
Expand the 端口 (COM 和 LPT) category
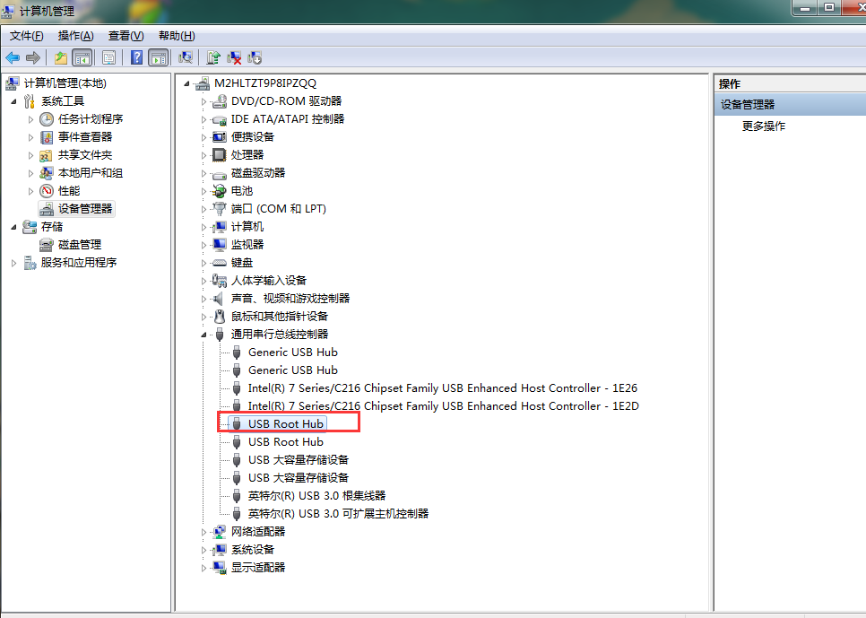click(x=204, y=209)
